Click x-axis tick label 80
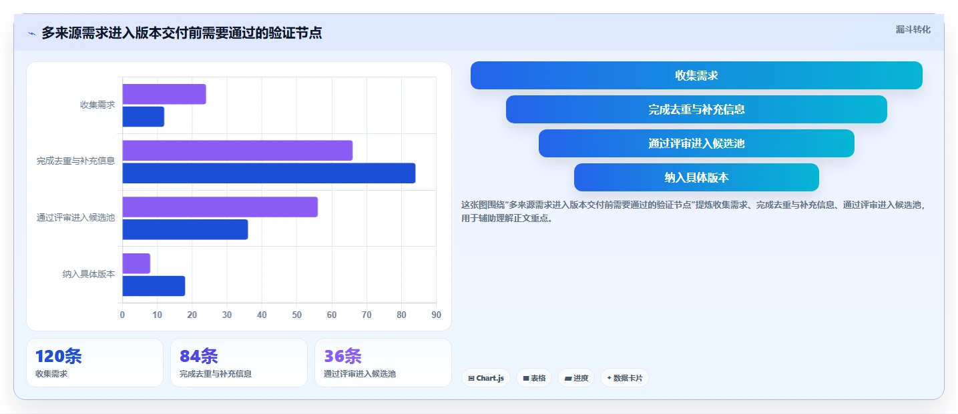958x414 pixels. tap(401, 315)
